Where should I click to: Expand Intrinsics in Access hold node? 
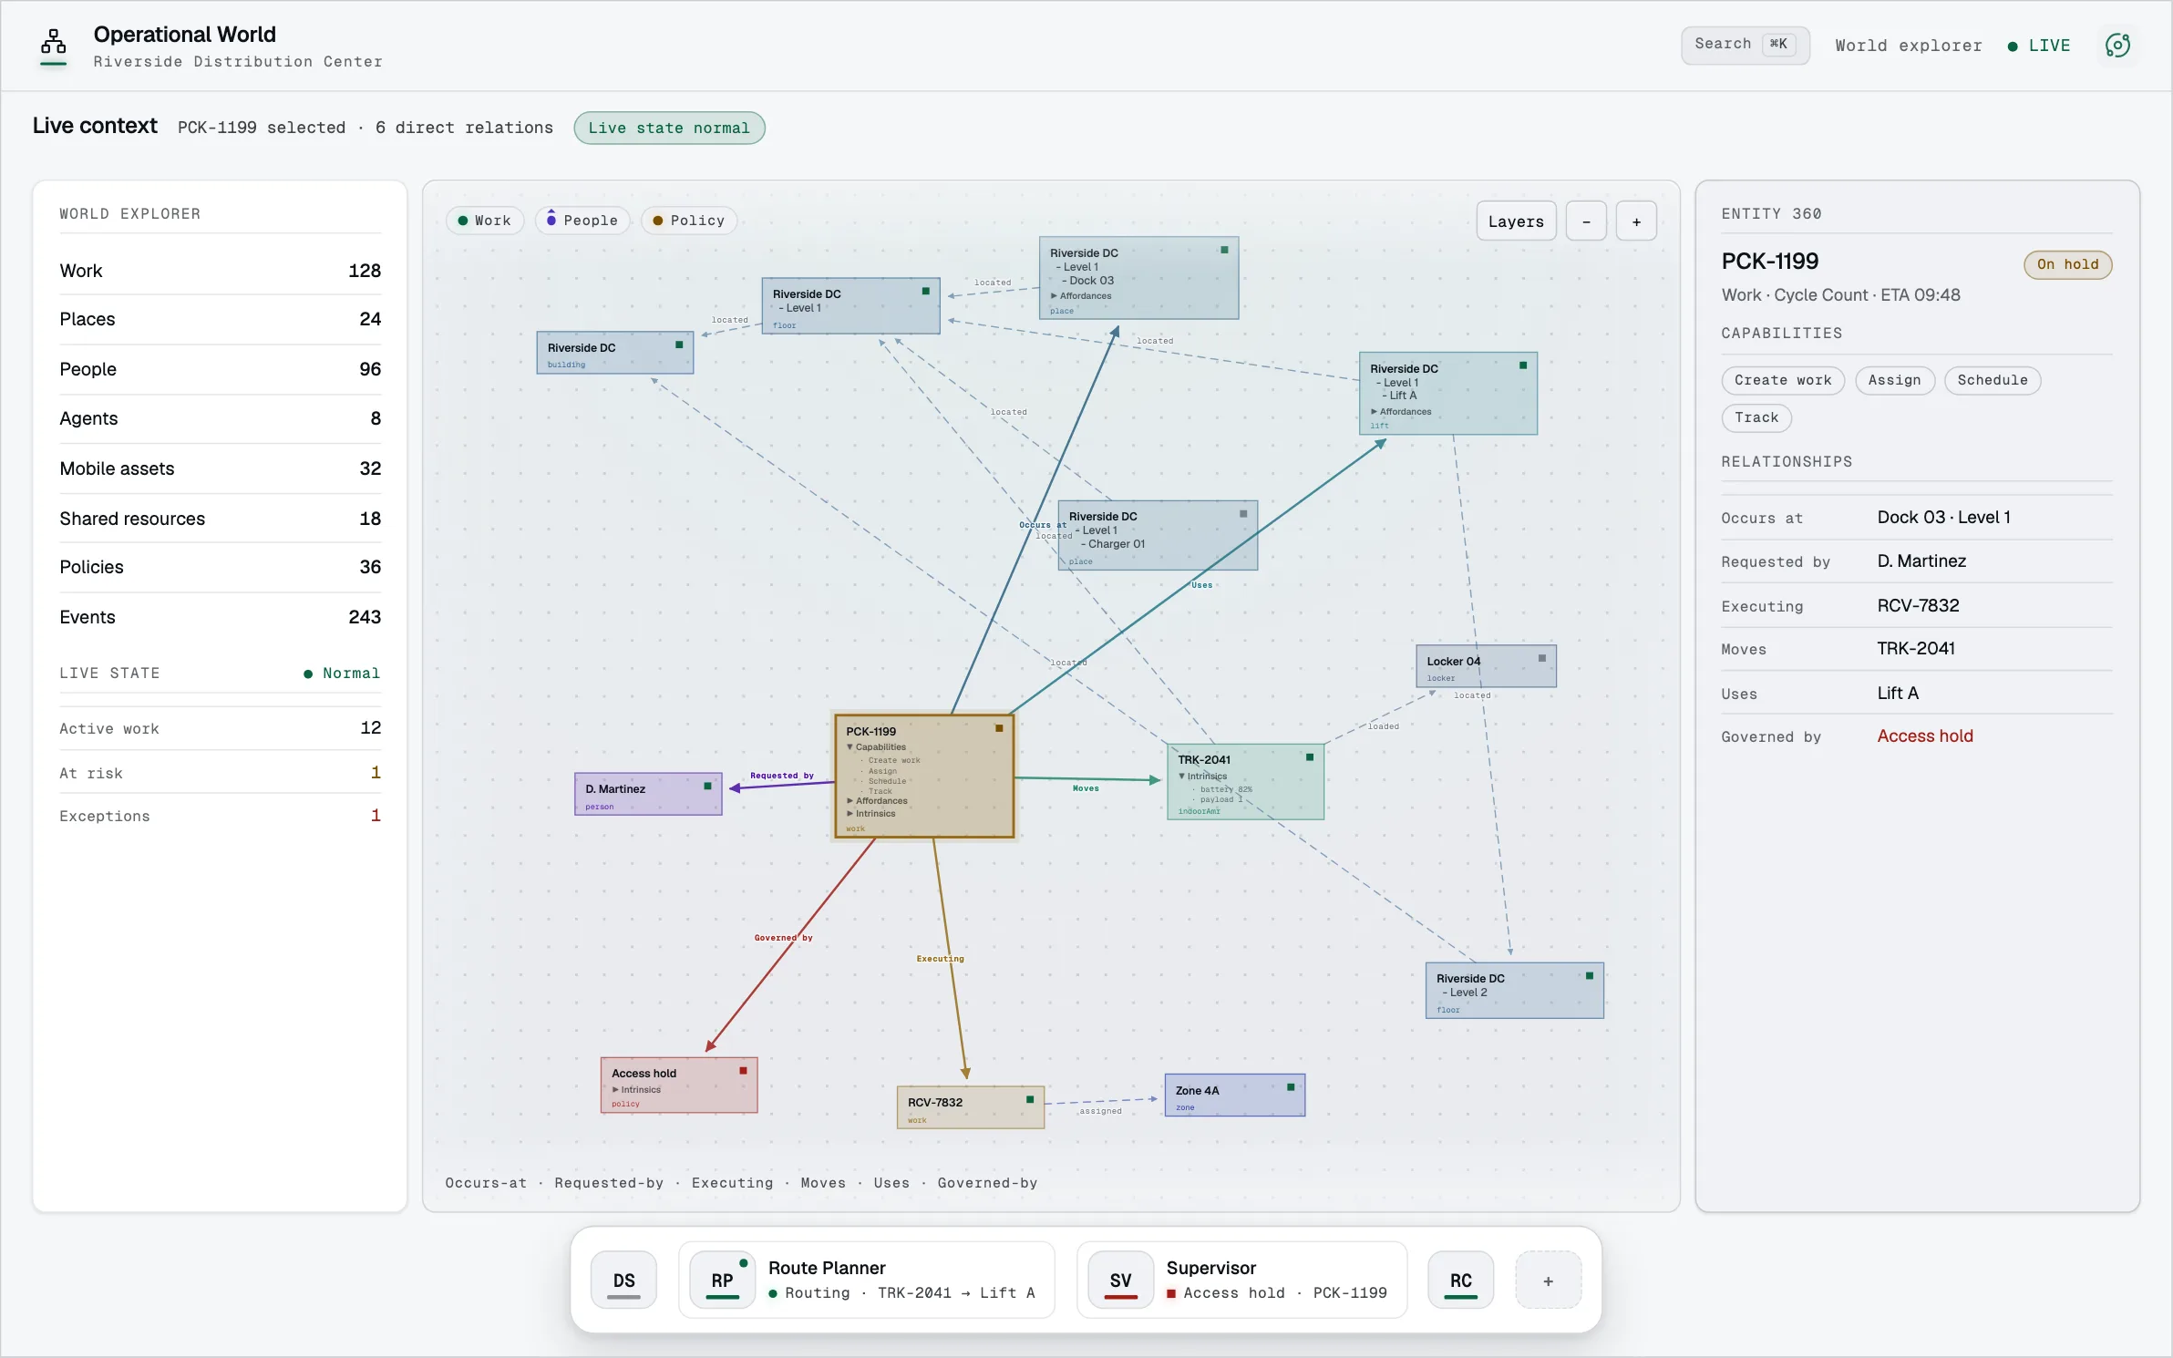(636, 1090)
